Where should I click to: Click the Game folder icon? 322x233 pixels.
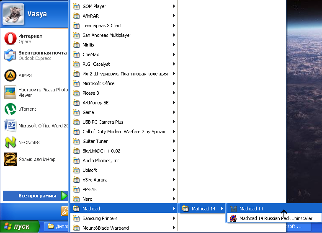click(x=76, y=112)
